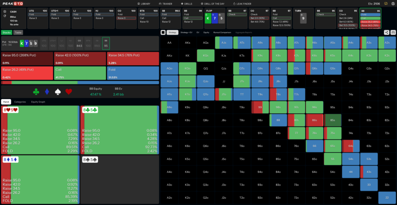Select Bet 2.0 (30%) for CO on flop

tap(259, 18)
